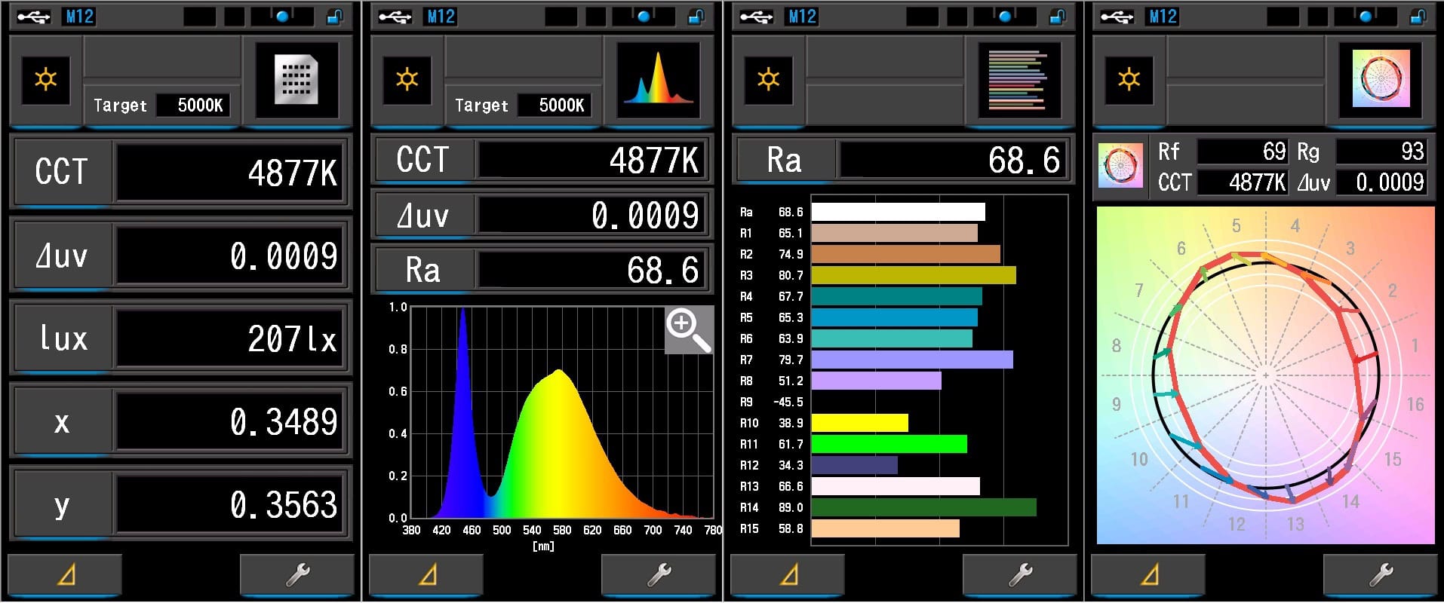Tap triangle button at bottom of TM-30 screen
Viewport: 1444px width, 603px height.
tap(1149, 575)
